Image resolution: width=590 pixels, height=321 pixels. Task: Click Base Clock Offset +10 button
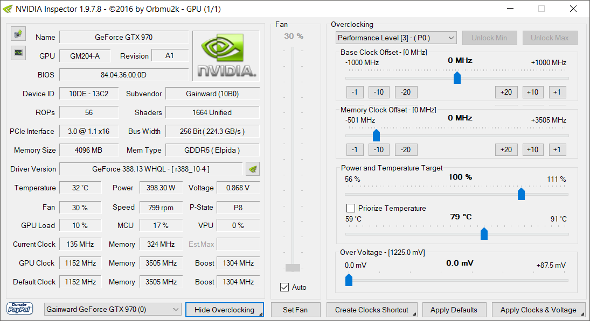pos(533,92)
